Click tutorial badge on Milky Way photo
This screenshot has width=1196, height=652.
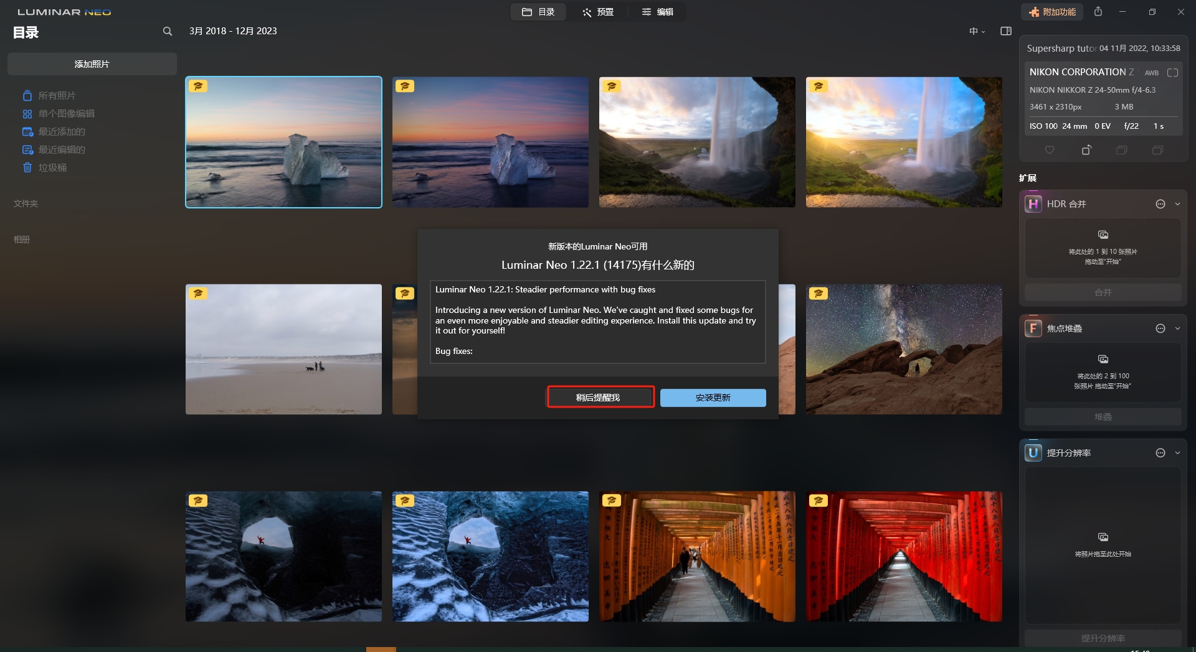819,293
